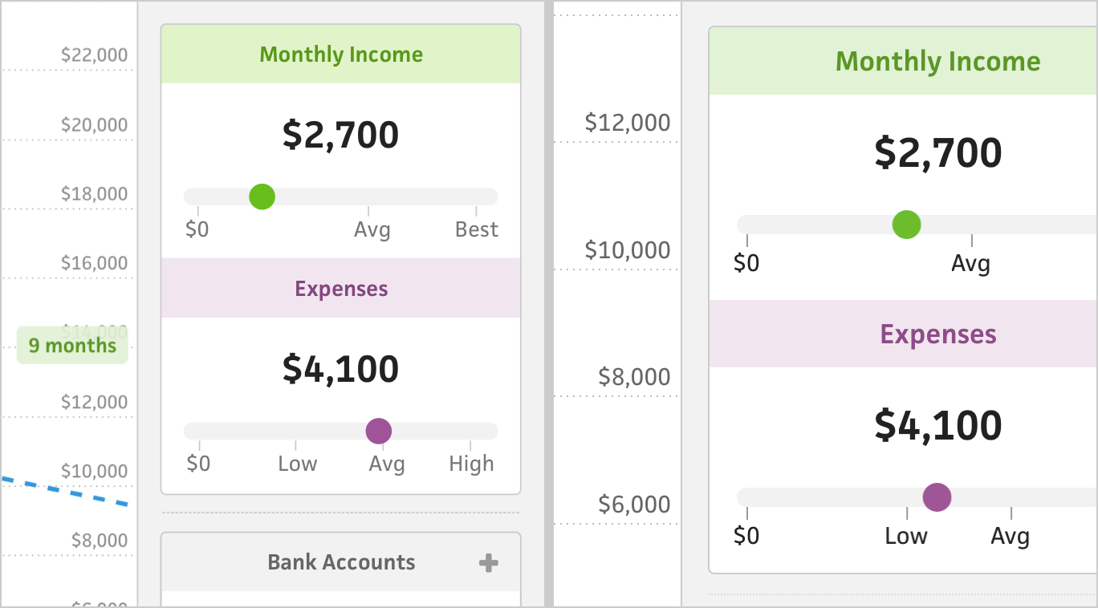Screen dimensions: 1098x608
Task: Click the green 9 months badge on chart
Action: 72,346
